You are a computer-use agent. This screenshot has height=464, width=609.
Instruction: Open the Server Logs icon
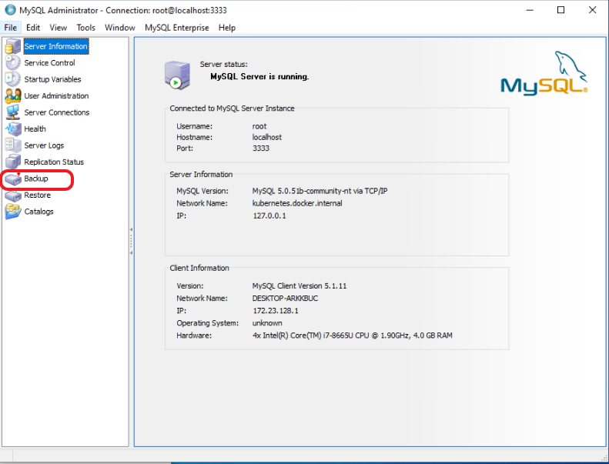point(13,145)
